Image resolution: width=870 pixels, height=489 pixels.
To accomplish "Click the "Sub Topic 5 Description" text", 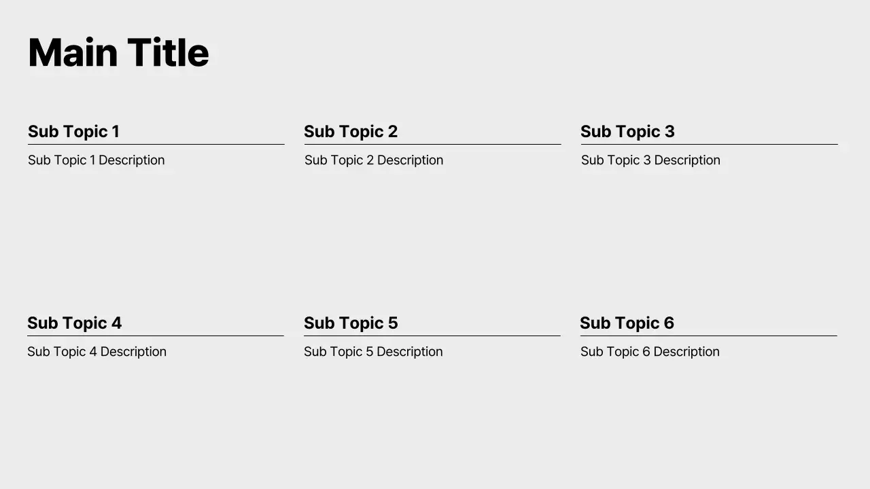I will click(x=373, y=352).
